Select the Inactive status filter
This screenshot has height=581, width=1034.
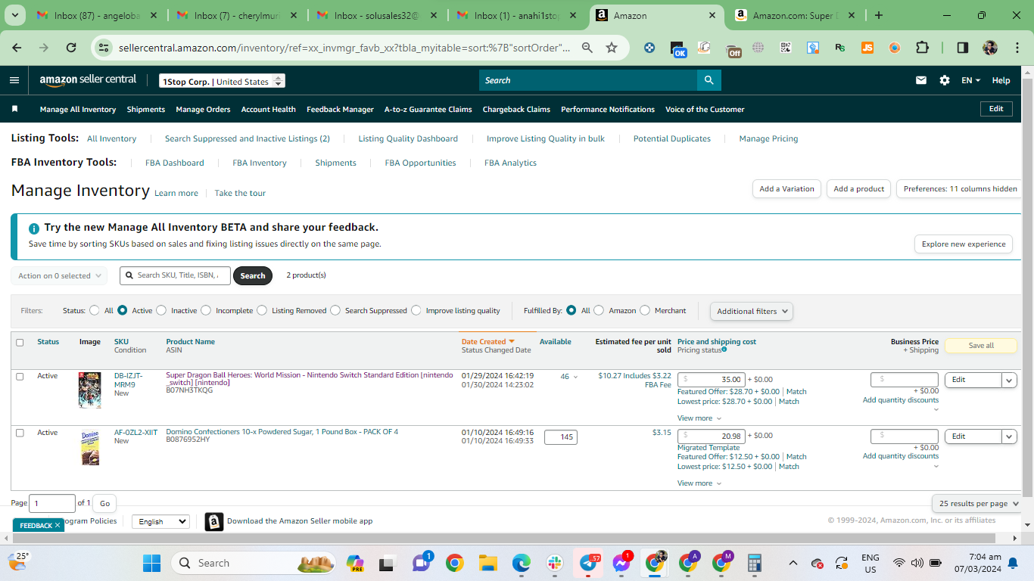(161, 310)
